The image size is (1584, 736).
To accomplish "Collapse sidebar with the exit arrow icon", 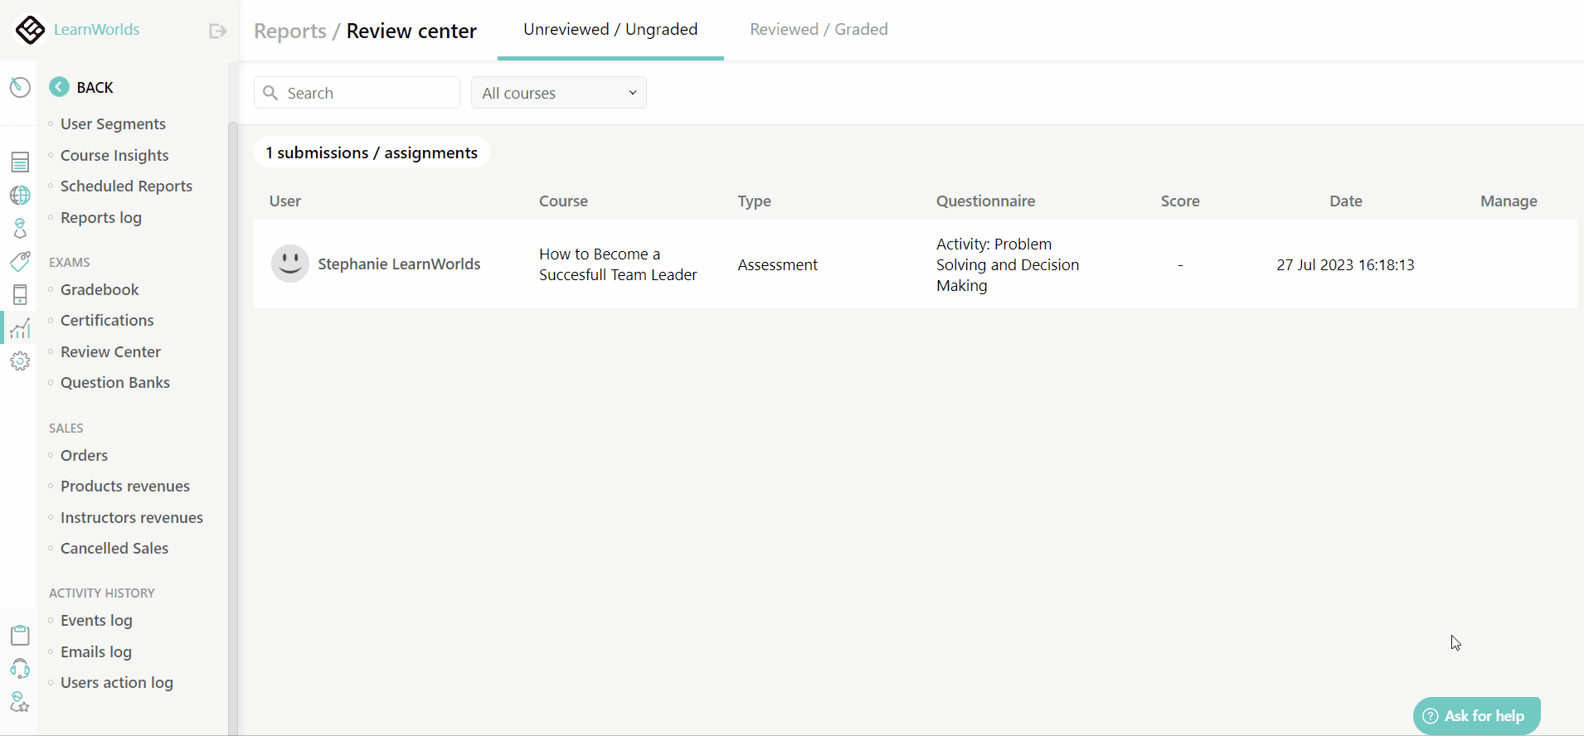I will (x=217, y=31).
